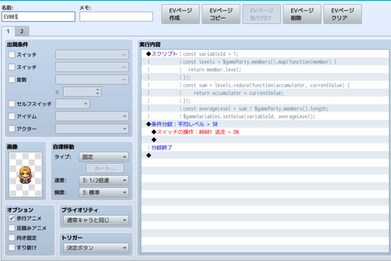This screenshot has width=391, height=261.
Task: Open the セルフスイッチ dropdown
Action: (73, 104)
